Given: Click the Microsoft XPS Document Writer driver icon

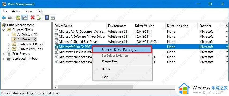Looking at the screenshot, I should pyautogui.click(x=56, y=32).
